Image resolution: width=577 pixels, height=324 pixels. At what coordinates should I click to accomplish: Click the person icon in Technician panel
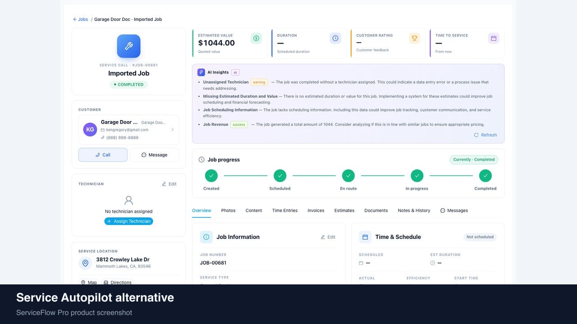point(128,200)
